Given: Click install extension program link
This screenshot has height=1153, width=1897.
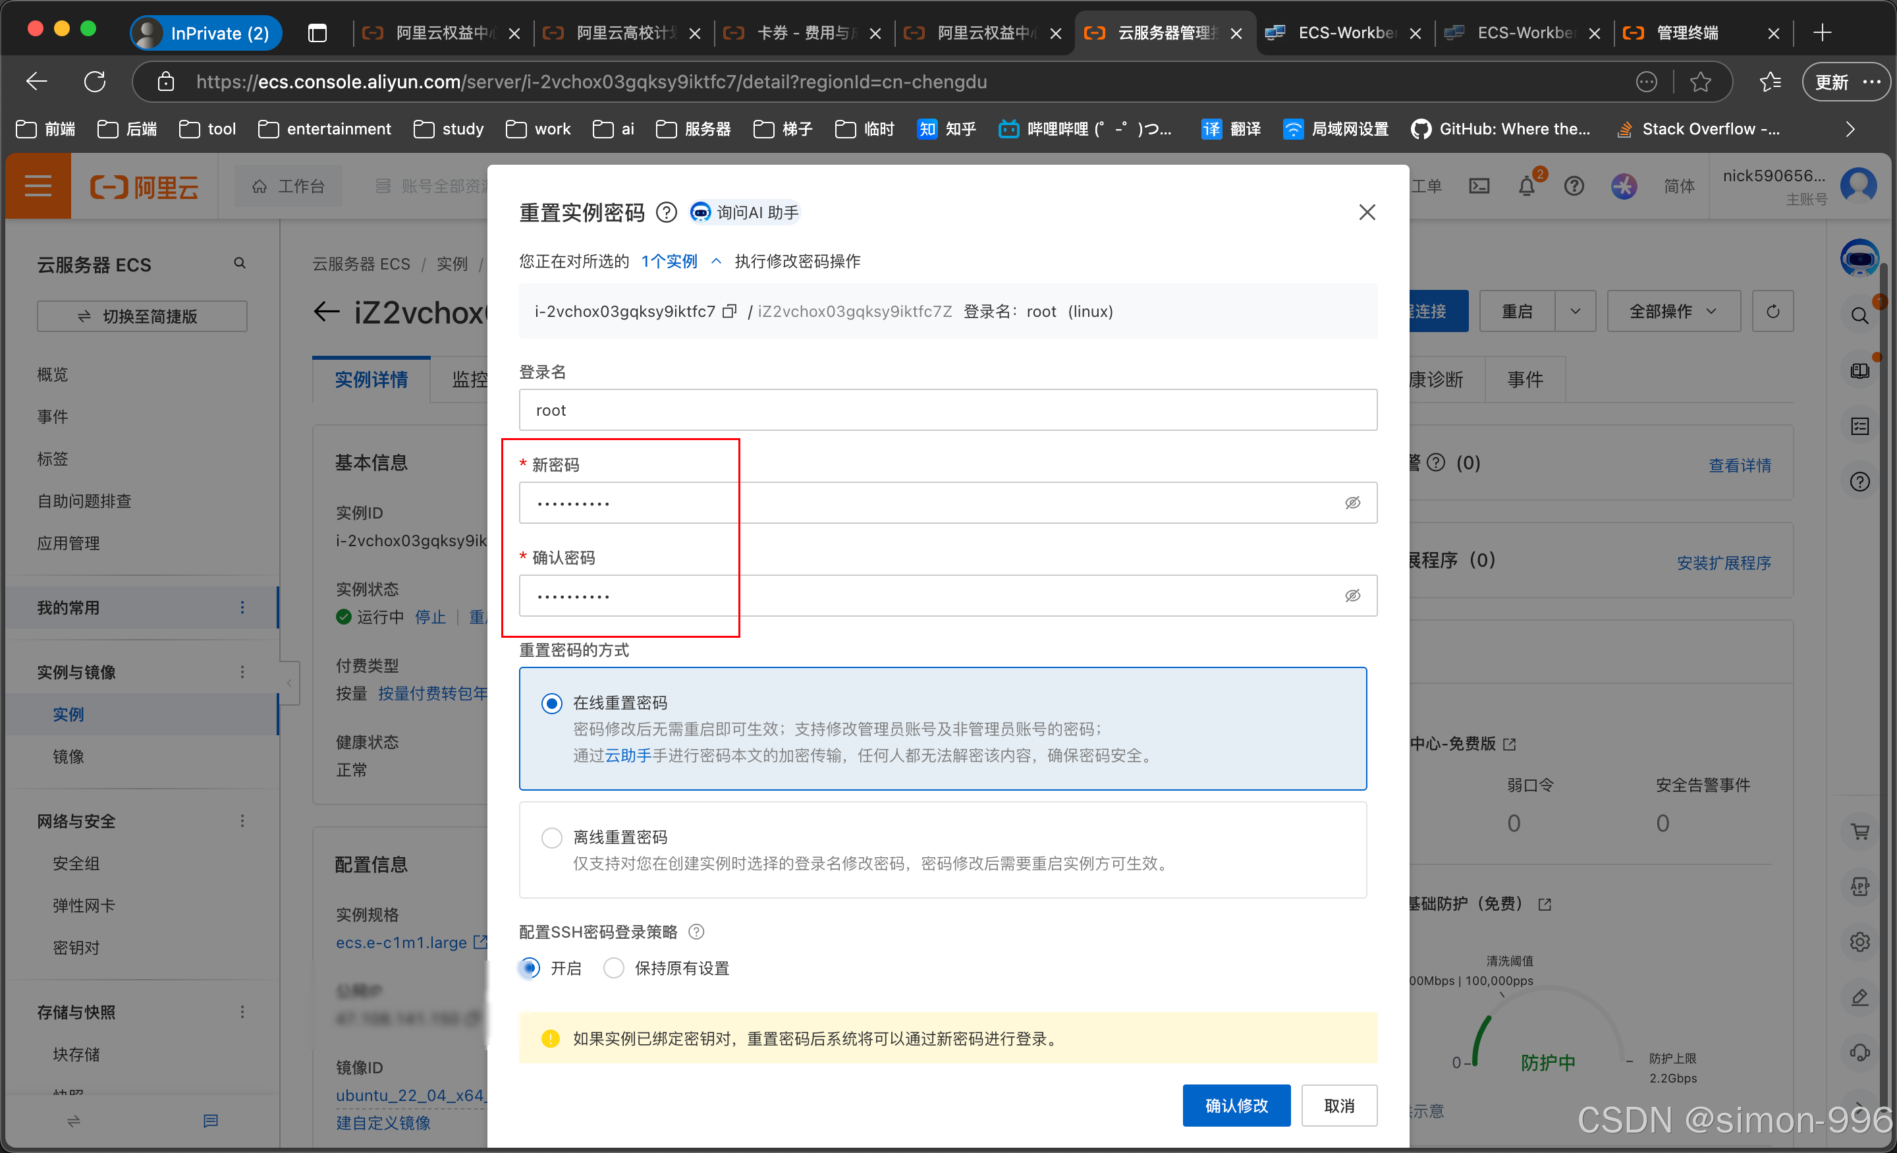Looking at the screenshot, I should (x=1723, y=563).
